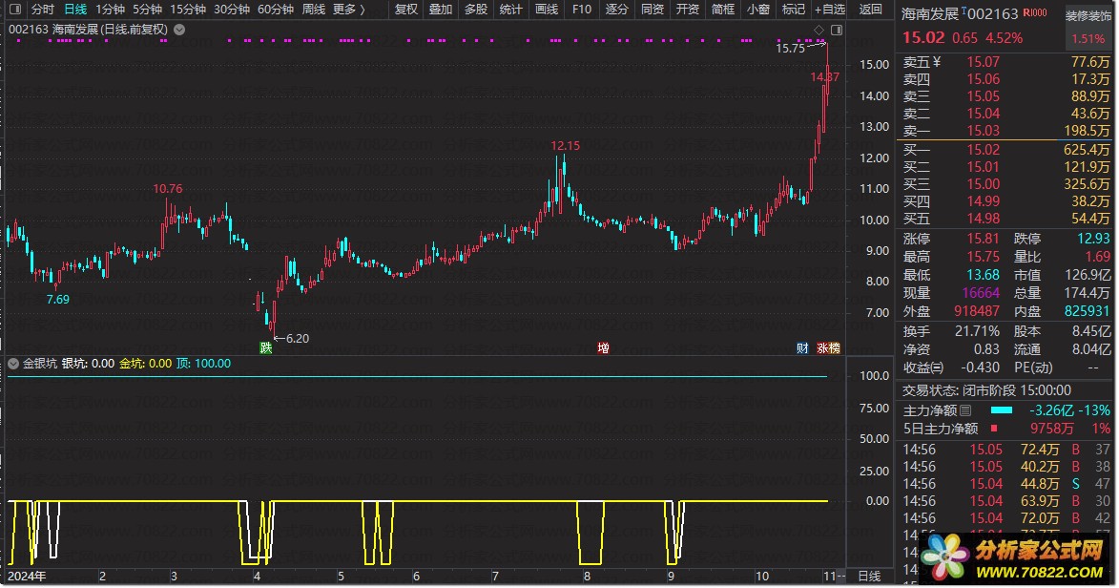This screenshot has height=588, width=1119.
Task: Click the 返回 back button
Action: pos(871,10)
